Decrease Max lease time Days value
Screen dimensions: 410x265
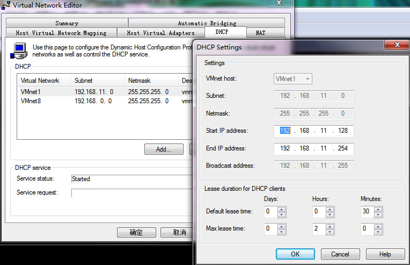(x=282, y=232)
